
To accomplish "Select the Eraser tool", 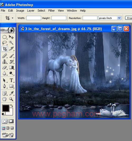I will tap(4, 68).
